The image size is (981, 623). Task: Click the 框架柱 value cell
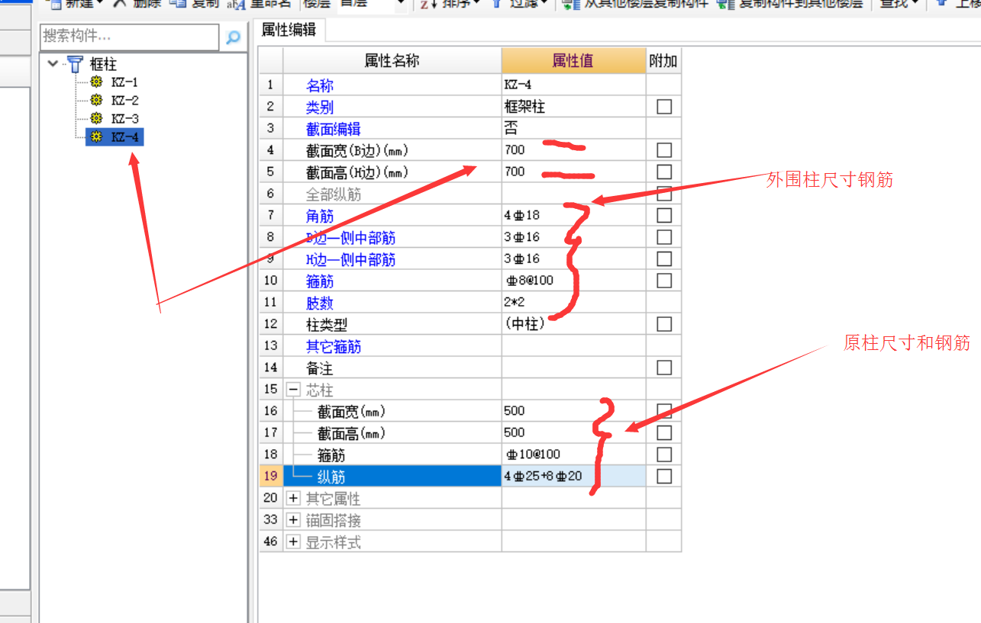coord(573,107)
